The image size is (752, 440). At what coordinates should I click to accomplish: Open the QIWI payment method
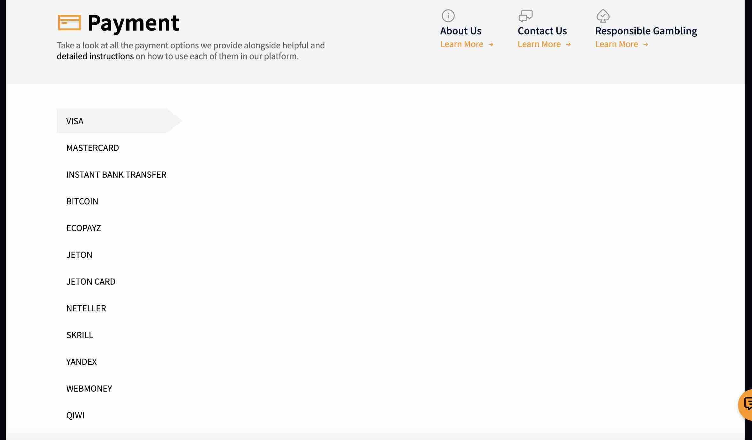point(75,415)
